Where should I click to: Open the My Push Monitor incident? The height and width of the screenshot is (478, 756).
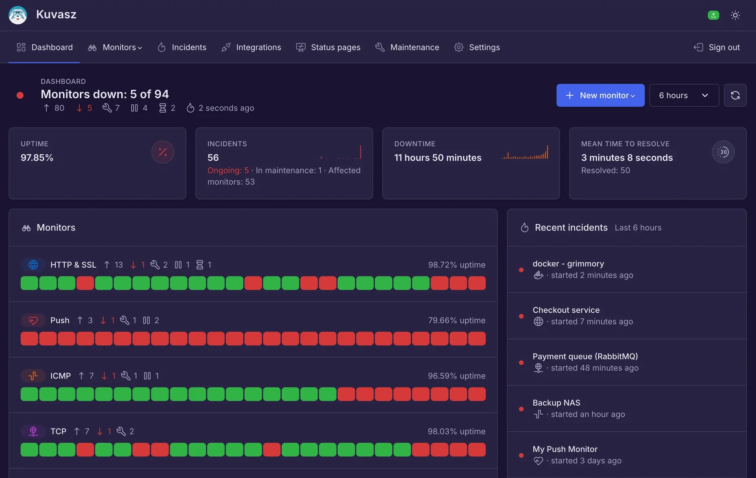pos(626,455)
